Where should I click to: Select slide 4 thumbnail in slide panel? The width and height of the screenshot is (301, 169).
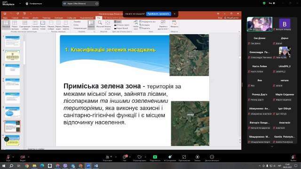coord(13,55)
